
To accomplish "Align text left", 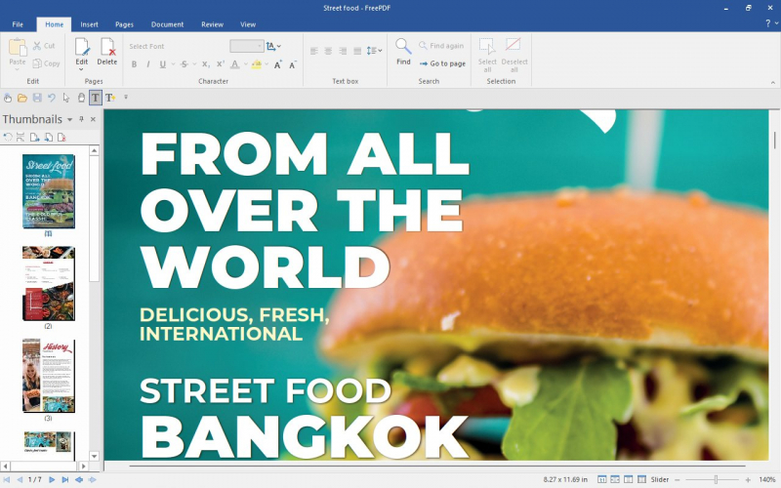I will point(313,51).
